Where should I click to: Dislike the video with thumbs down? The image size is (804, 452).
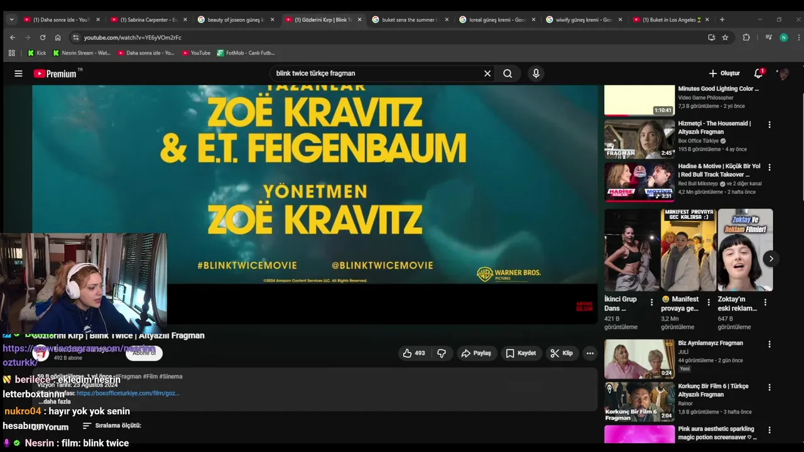click(x=442, y=353)
